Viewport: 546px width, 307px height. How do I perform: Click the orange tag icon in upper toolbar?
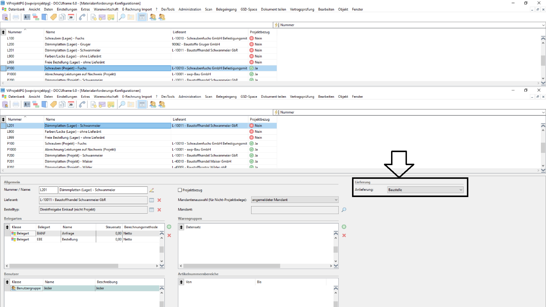point(53,17)
